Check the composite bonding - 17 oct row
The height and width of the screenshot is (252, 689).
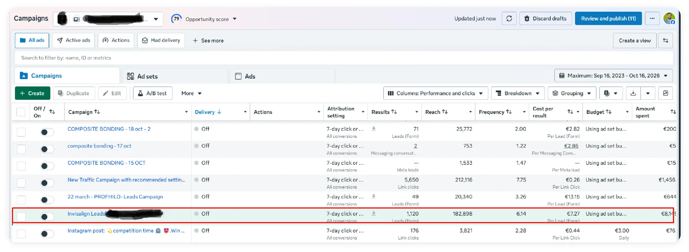[21, 149]
